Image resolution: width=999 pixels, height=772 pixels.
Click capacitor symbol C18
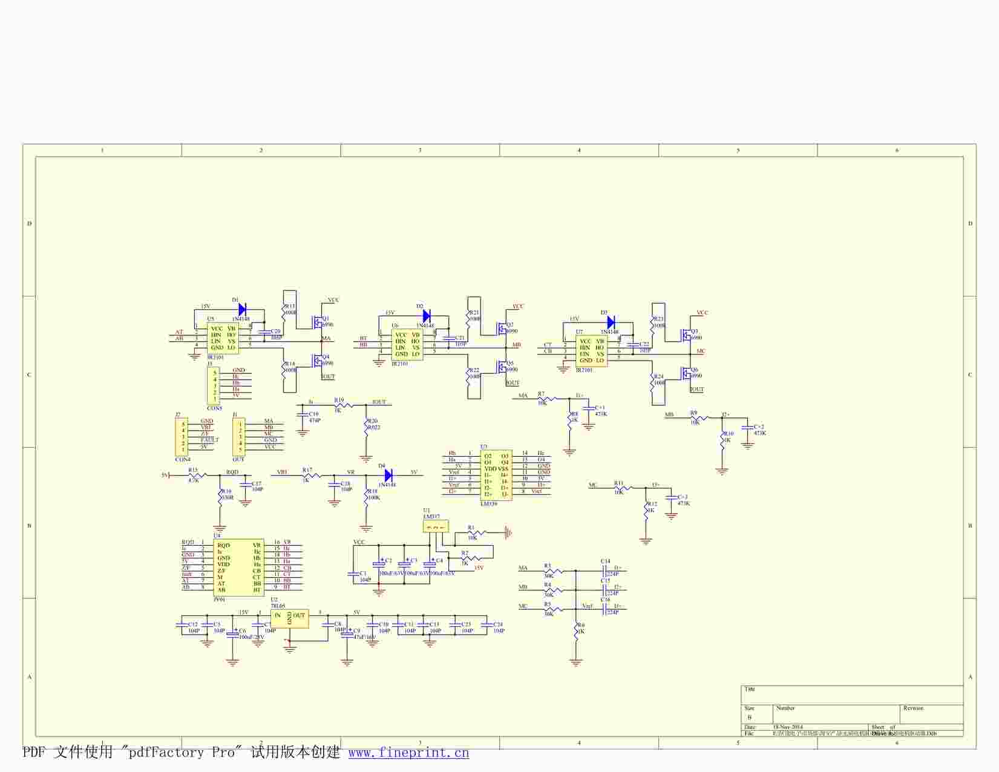click(x=334, y=485)
